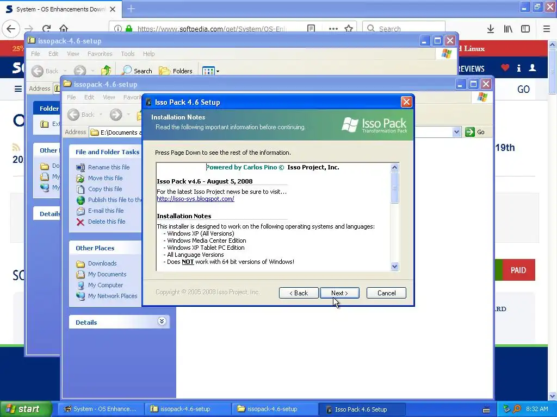Open page actions three-dot menu
Screen dimensions: 557x417
333,29
